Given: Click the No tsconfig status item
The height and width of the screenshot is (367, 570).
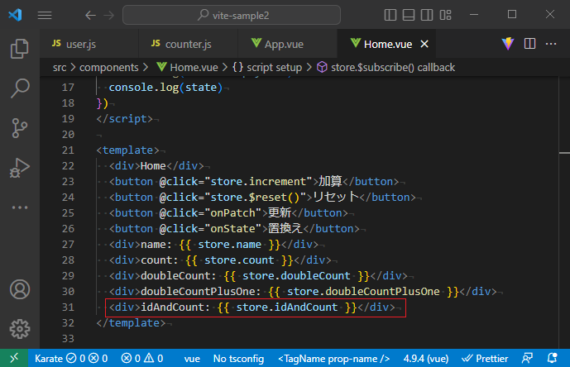Looking at the screenshot, I should tap(238, 359).
